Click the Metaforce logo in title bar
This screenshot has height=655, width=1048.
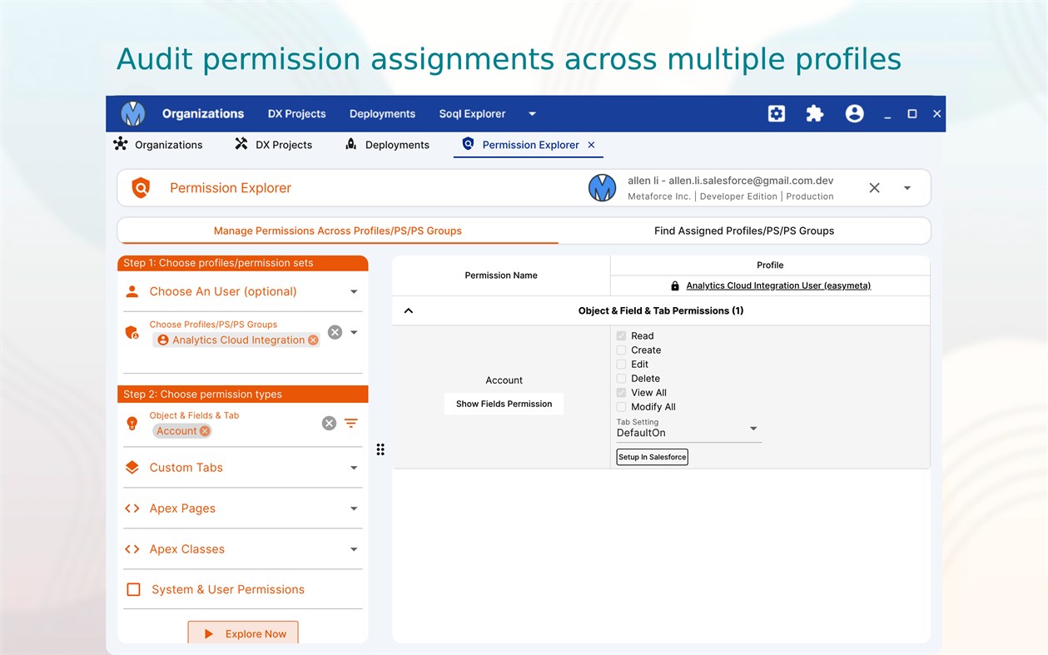tap(133, 114)
